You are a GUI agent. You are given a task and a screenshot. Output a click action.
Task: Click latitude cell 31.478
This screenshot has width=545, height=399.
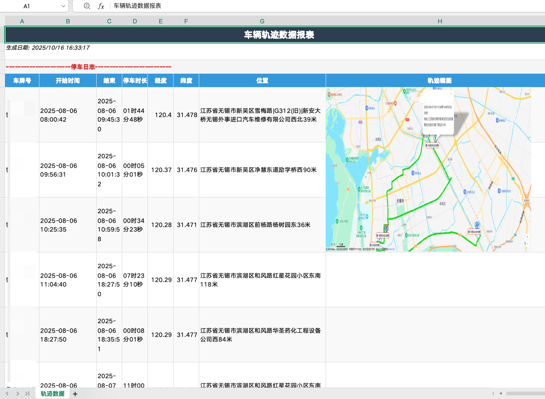(186, 115)
